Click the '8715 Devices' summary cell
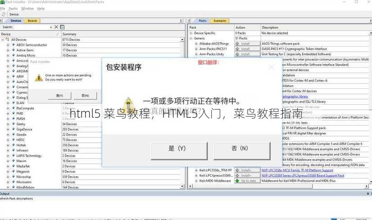Viewport: 372px width, 220px height. 71,40
